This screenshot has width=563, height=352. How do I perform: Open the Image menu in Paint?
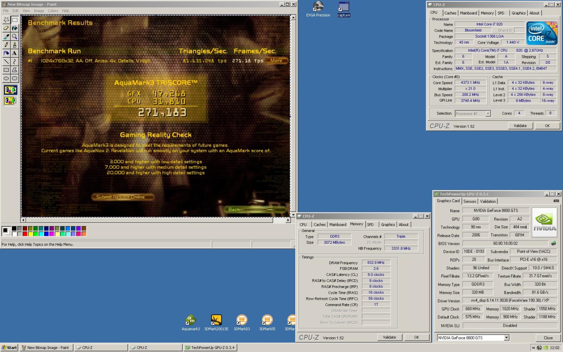point(39,11)
